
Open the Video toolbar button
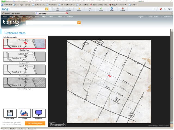[112, 9]
